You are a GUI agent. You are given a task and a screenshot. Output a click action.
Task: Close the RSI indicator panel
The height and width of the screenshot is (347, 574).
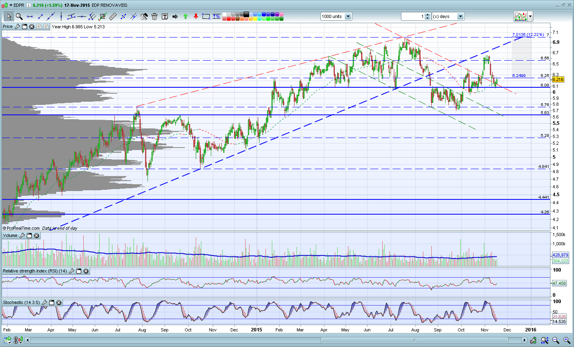(86, 271)
